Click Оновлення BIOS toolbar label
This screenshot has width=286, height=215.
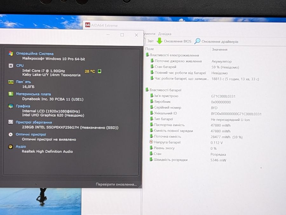tap(177, 41)
